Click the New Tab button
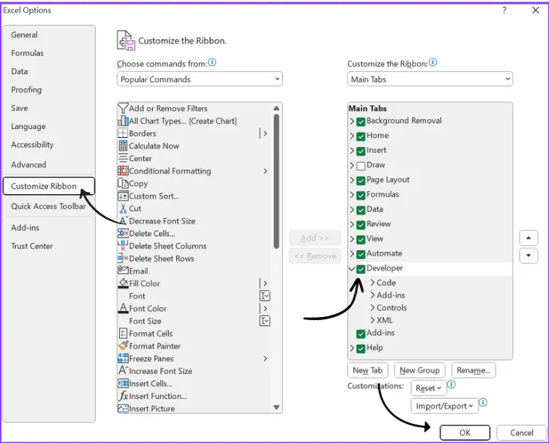The height and width of the screenshot is (443, 549). [x=367, y=370]
